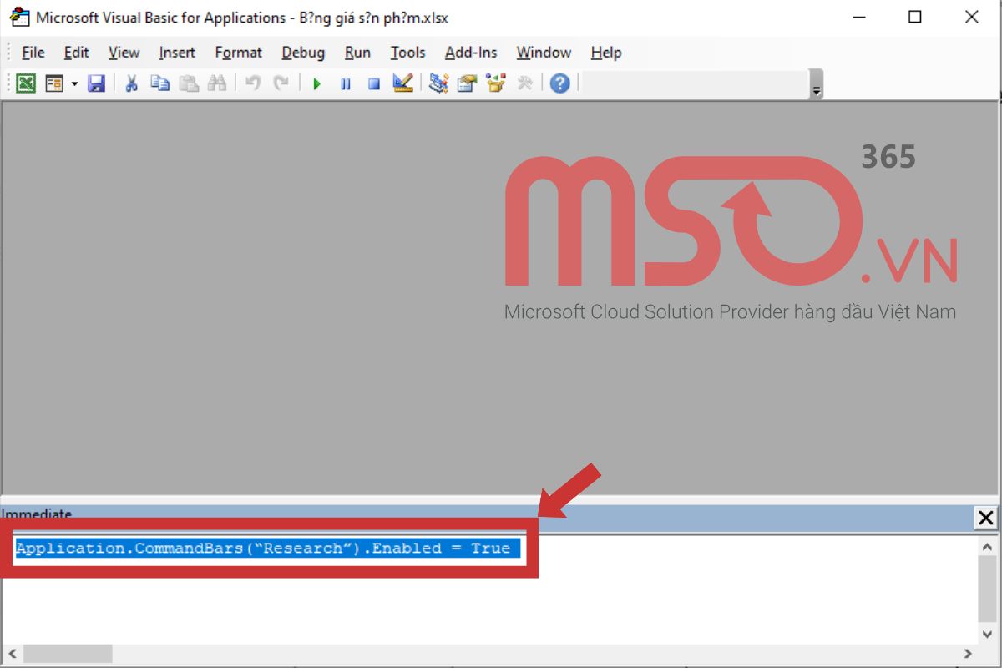
Task: Open the Debug menu
Action: tap(303, 52)
